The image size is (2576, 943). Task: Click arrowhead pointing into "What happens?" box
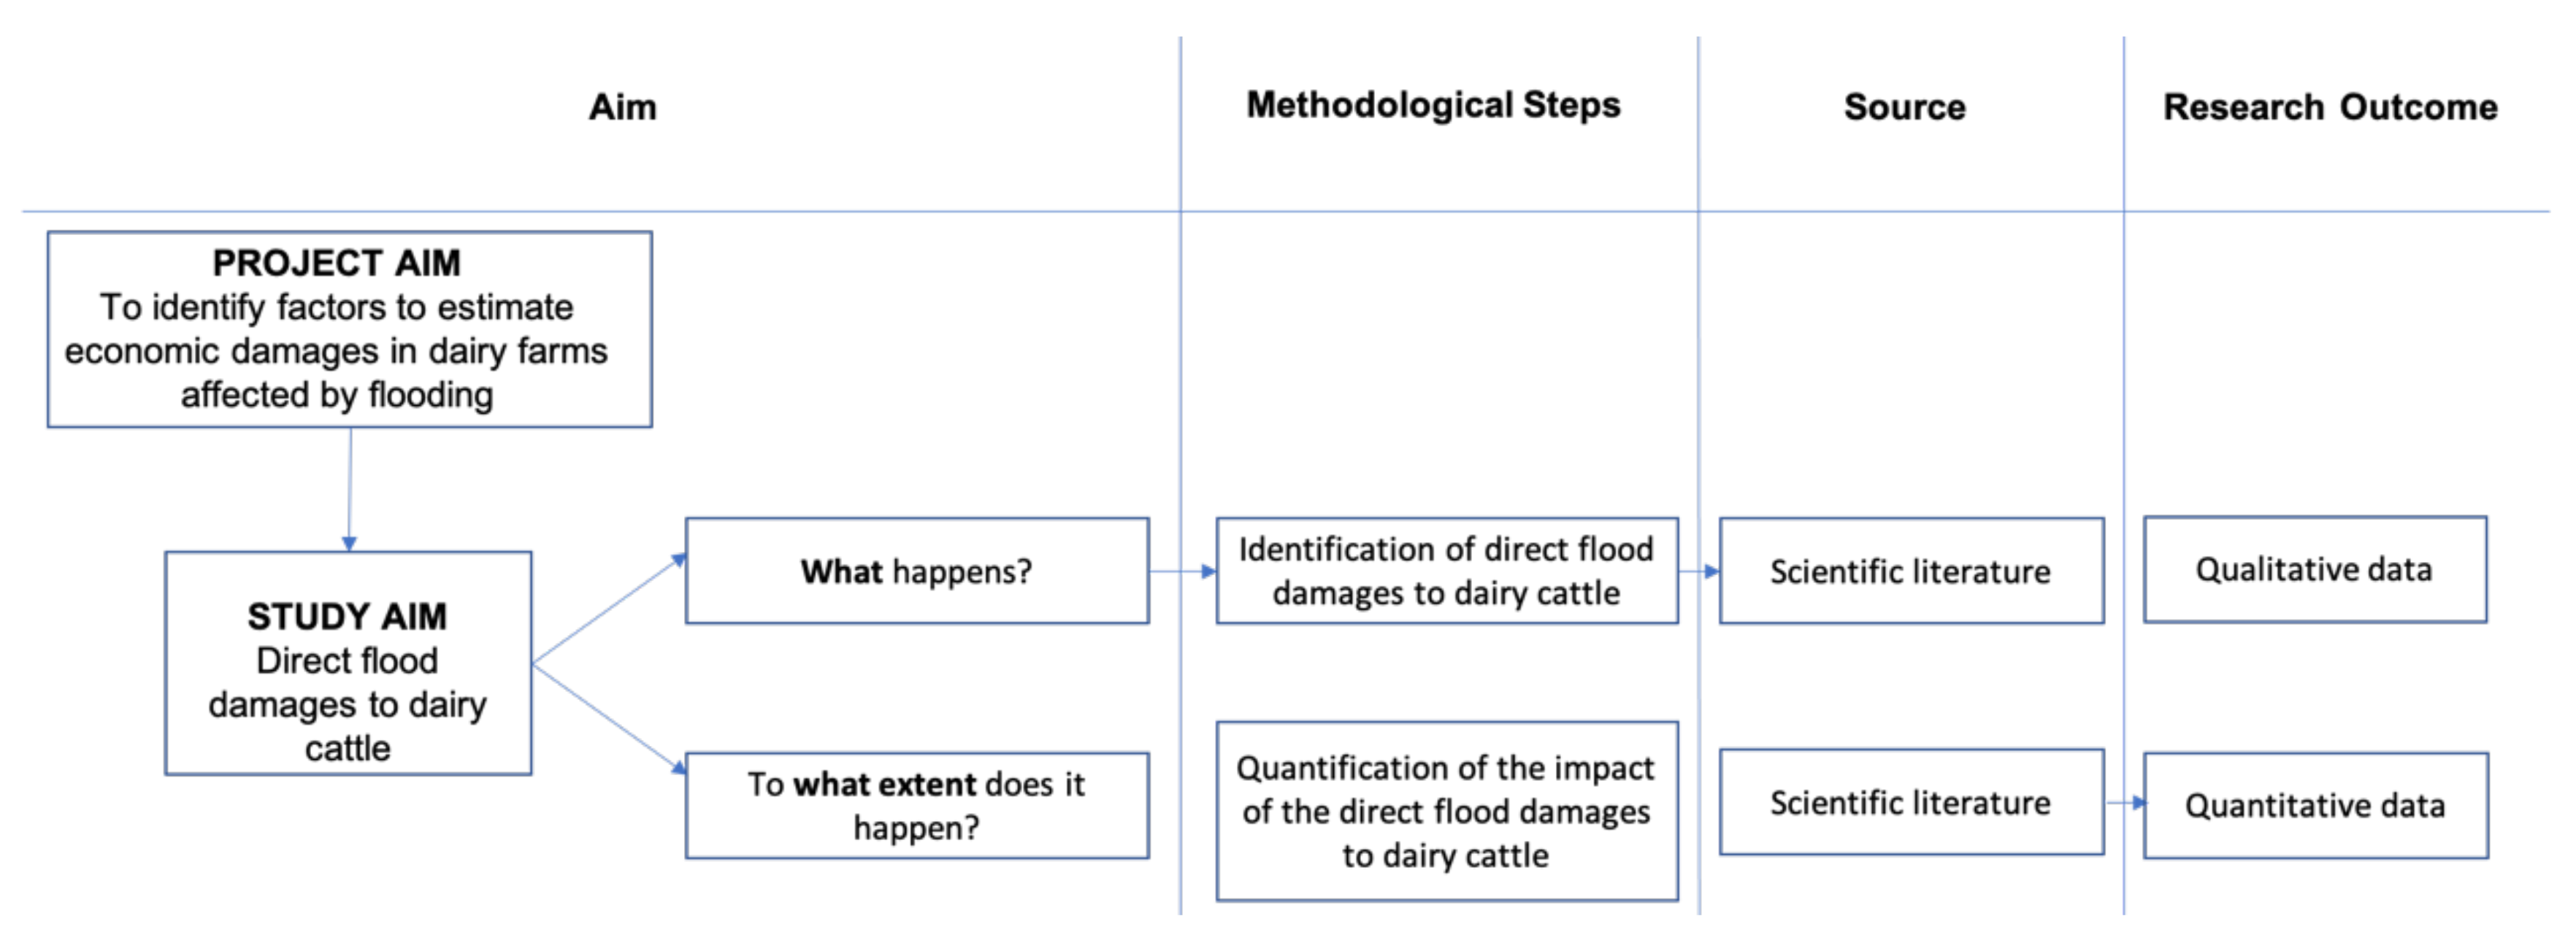click(678, 560)
